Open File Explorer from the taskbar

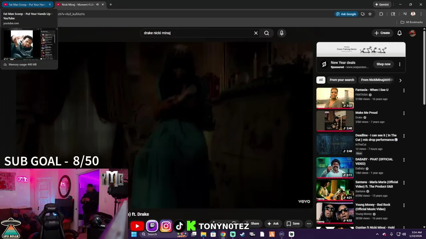click(203, 234)
